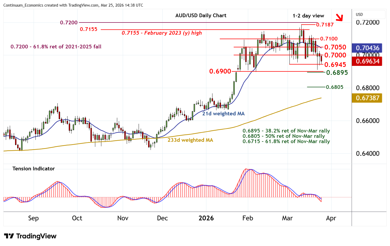Click the green 0.6895 retracement label

[337, 73]
